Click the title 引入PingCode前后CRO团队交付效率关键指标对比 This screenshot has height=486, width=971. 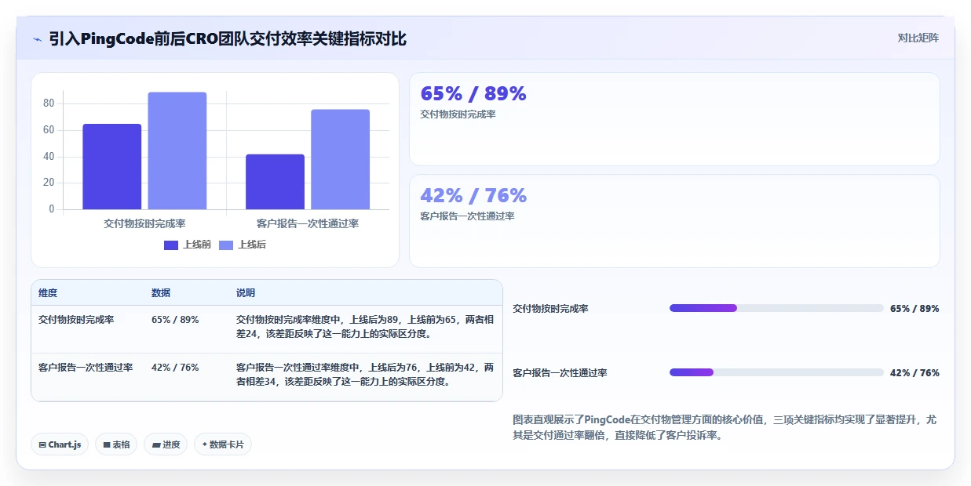point(228,38)
